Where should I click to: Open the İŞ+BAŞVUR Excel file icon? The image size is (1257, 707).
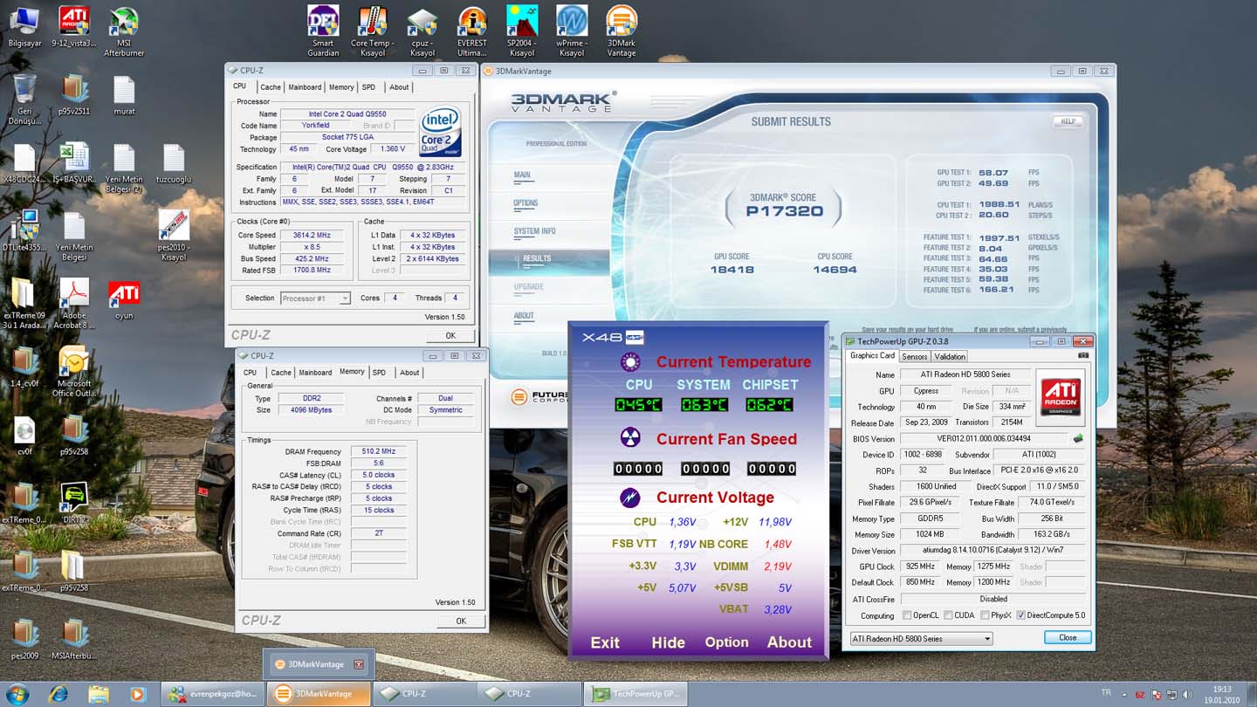click(74, 163)
